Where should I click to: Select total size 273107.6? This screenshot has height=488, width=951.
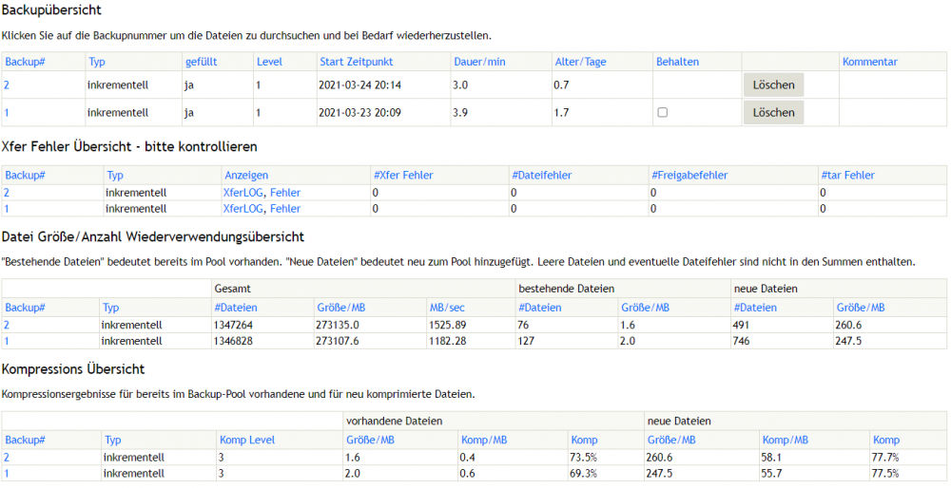click(x=338, y=341)
